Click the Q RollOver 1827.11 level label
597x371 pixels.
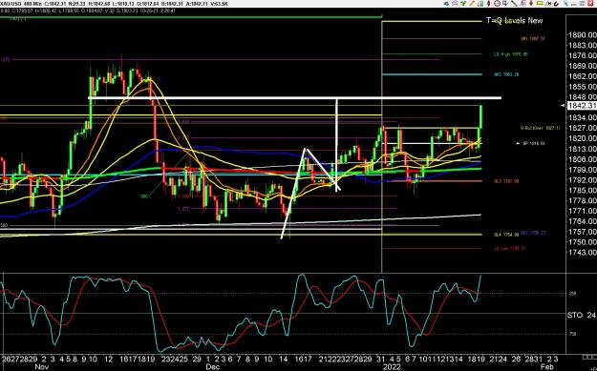click(541, 128)
